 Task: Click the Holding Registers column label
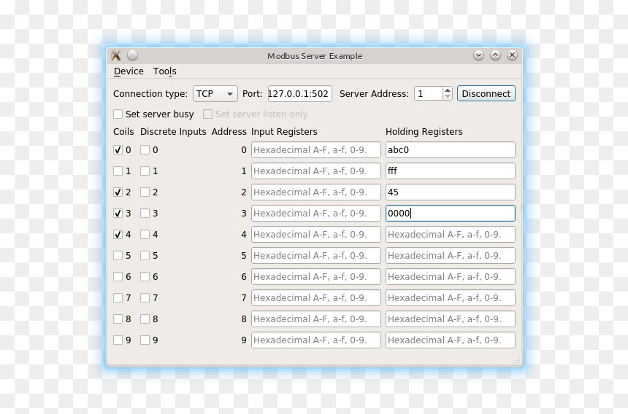click(x=424, y=132)
